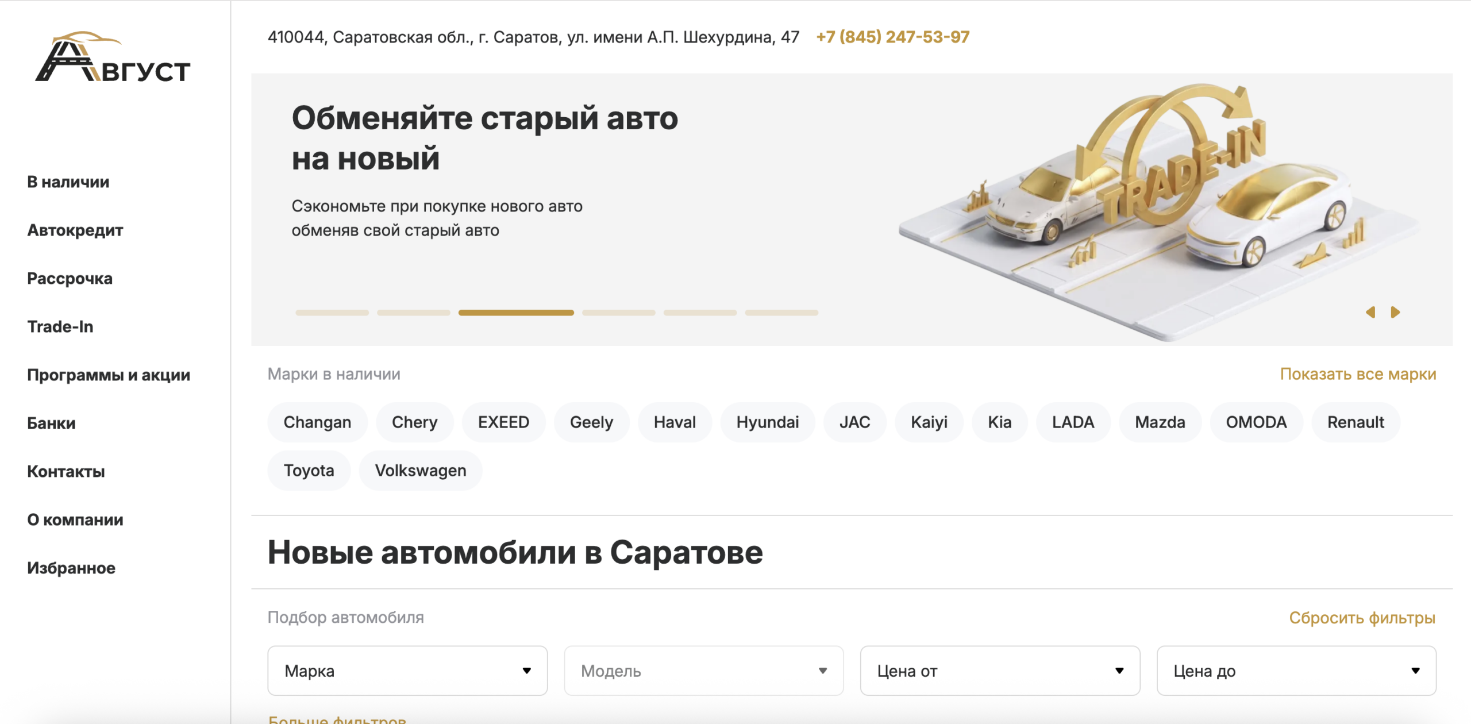Open О компании page
1471x724 pixels.
(x=75, y=519)
